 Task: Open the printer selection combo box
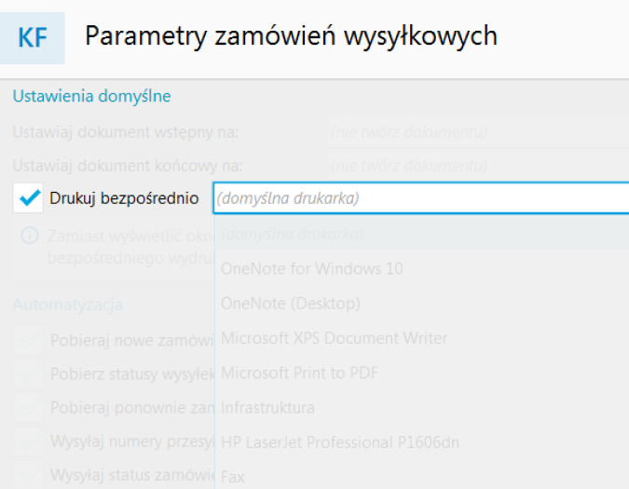tap(421, 198)
